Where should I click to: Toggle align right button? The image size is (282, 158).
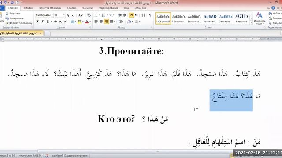point(106,22)
